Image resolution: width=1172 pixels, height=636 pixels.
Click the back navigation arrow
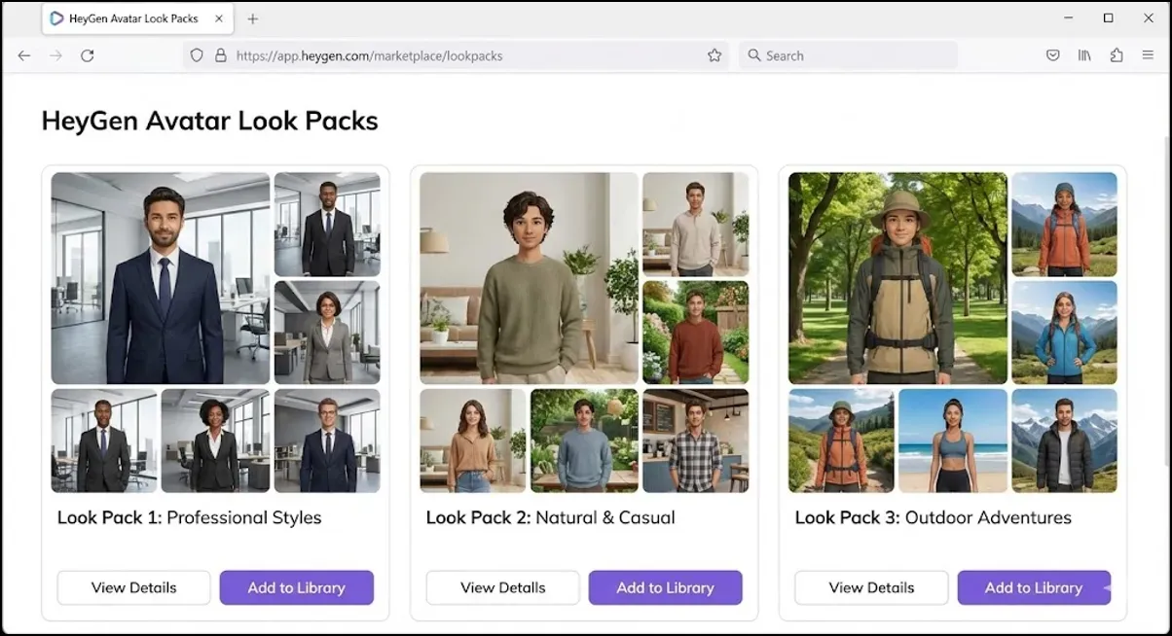click(23, 55)
